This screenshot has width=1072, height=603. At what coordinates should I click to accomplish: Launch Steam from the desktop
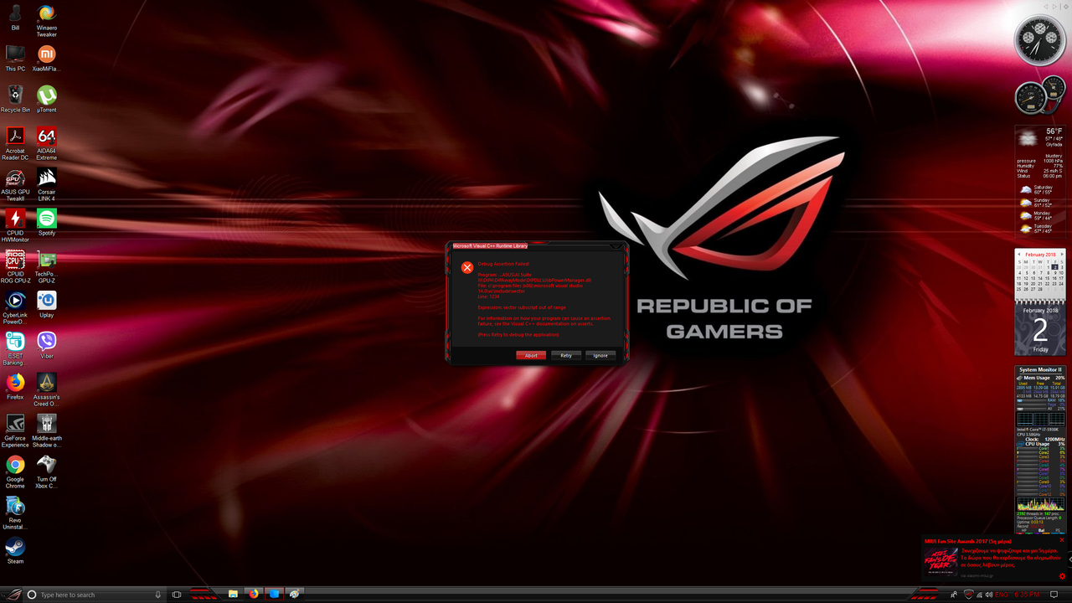point(15,550)
